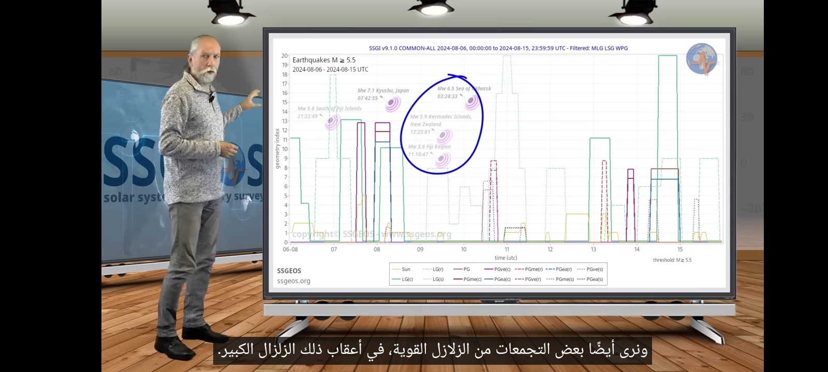Click the 'Earthquakes M ≥ 5.5' heading

pyautogui.click(x=324, y=60)
